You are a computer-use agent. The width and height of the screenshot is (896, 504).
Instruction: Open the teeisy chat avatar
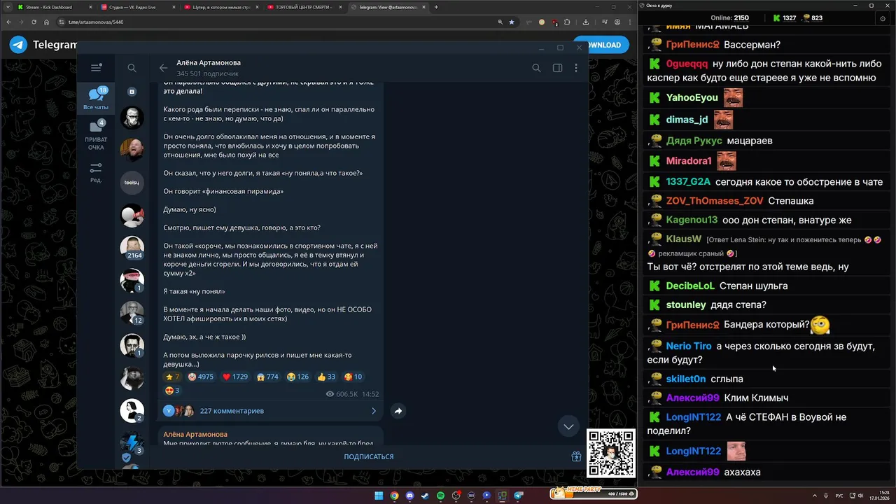(x=132, y=183)
